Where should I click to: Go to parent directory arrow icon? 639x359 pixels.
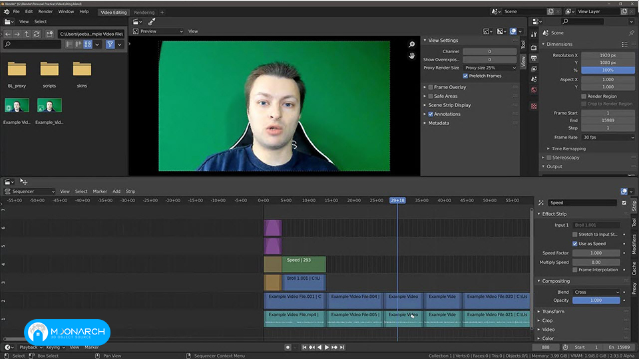click(x=27, y=34)
